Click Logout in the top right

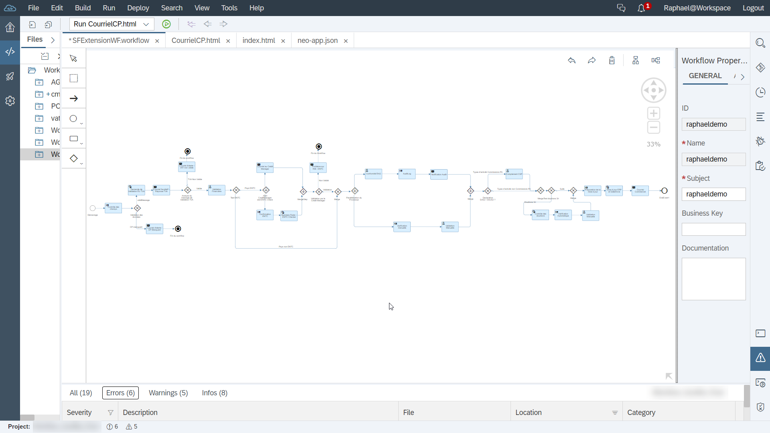tap(753, 8)
